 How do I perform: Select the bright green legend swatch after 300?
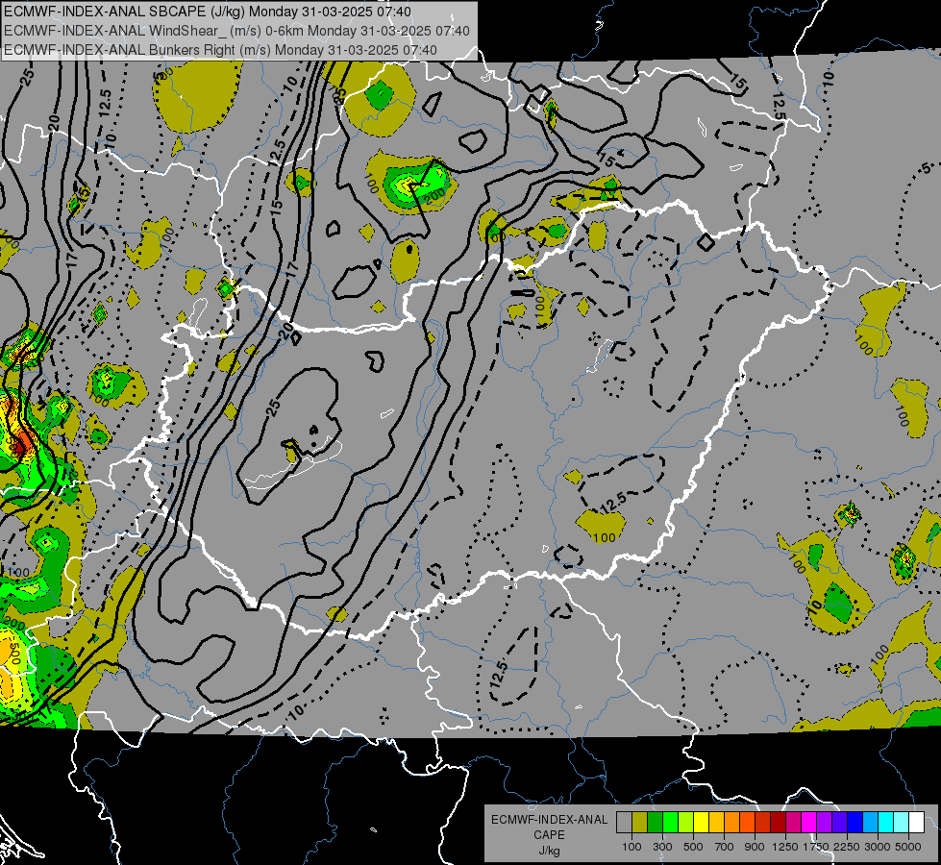click(x=670, y=823)
